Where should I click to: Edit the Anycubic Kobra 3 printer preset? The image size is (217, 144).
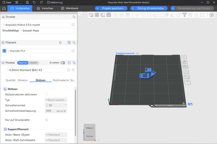73,25
